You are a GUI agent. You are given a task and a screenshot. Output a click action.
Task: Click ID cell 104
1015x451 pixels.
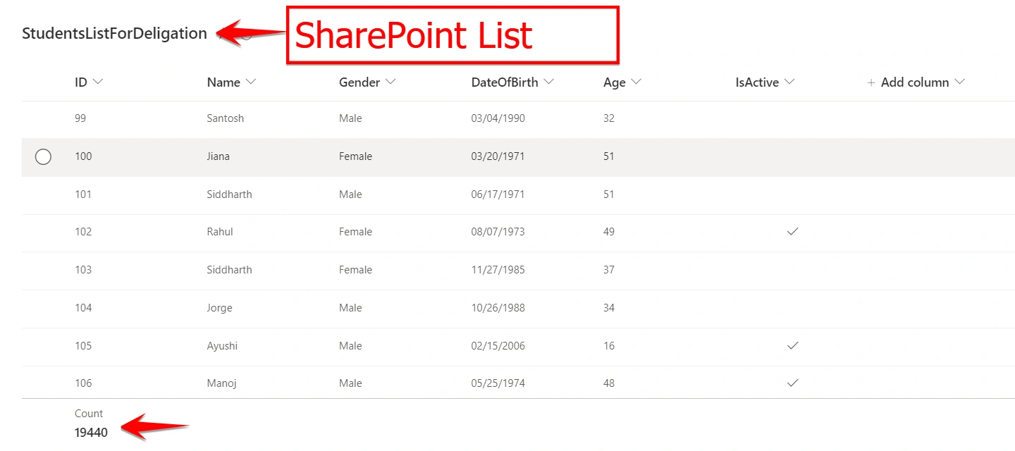(83, 308)
